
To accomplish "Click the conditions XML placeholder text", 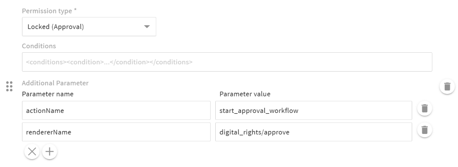I will click(109, 62).
